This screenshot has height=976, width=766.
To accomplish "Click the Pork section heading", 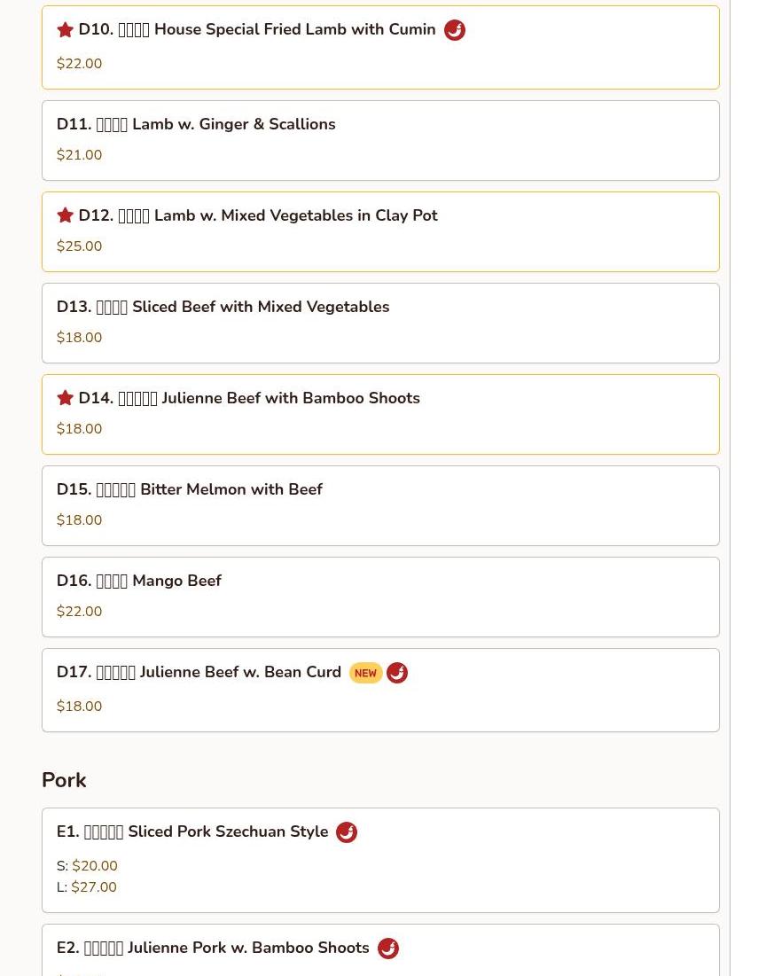I will (x=64, y=780).
